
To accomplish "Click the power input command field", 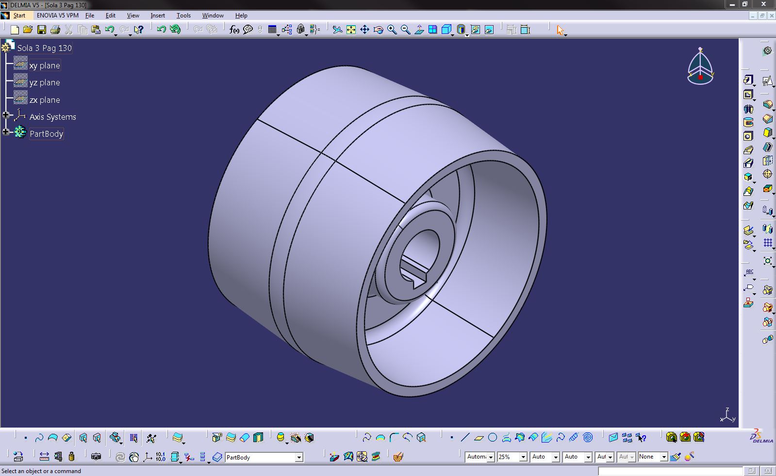I will [670, 471].
